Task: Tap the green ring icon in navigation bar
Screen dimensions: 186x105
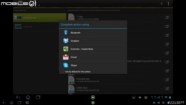Action: [93, 97]
